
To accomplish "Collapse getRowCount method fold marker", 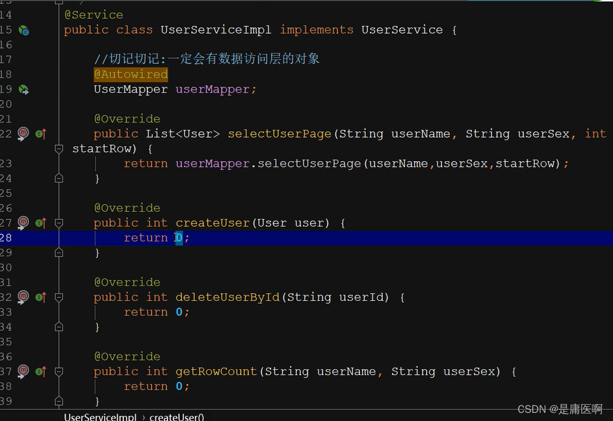I will [x=59, y=371].
